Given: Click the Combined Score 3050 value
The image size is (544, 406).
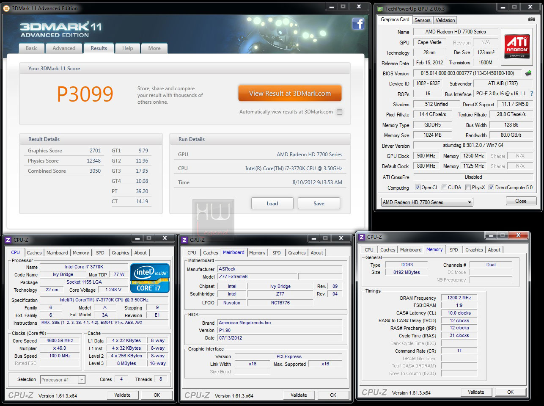Looking at the screenshot, I should [x=95, y=171].
